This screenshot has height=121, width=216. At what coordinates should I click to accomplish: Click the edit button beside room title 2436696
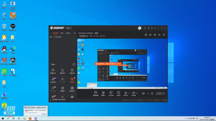pos(97,33)
